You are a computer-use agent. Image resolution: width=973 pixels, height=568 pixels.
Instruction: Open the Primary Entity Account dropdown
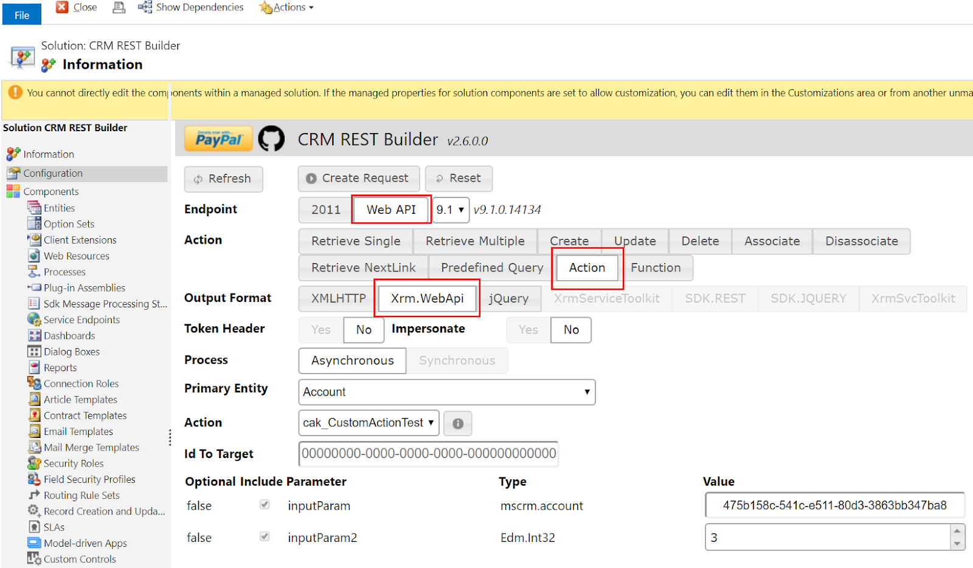tap(447, 392)
